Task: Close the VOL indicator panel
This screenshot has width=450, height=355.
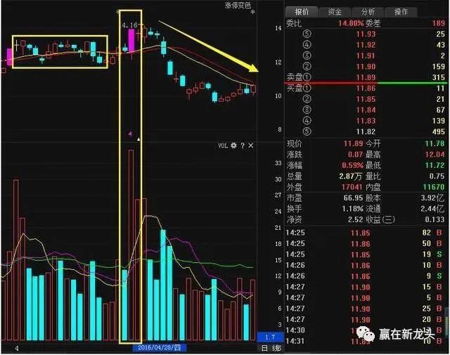Action: (251, 146)
